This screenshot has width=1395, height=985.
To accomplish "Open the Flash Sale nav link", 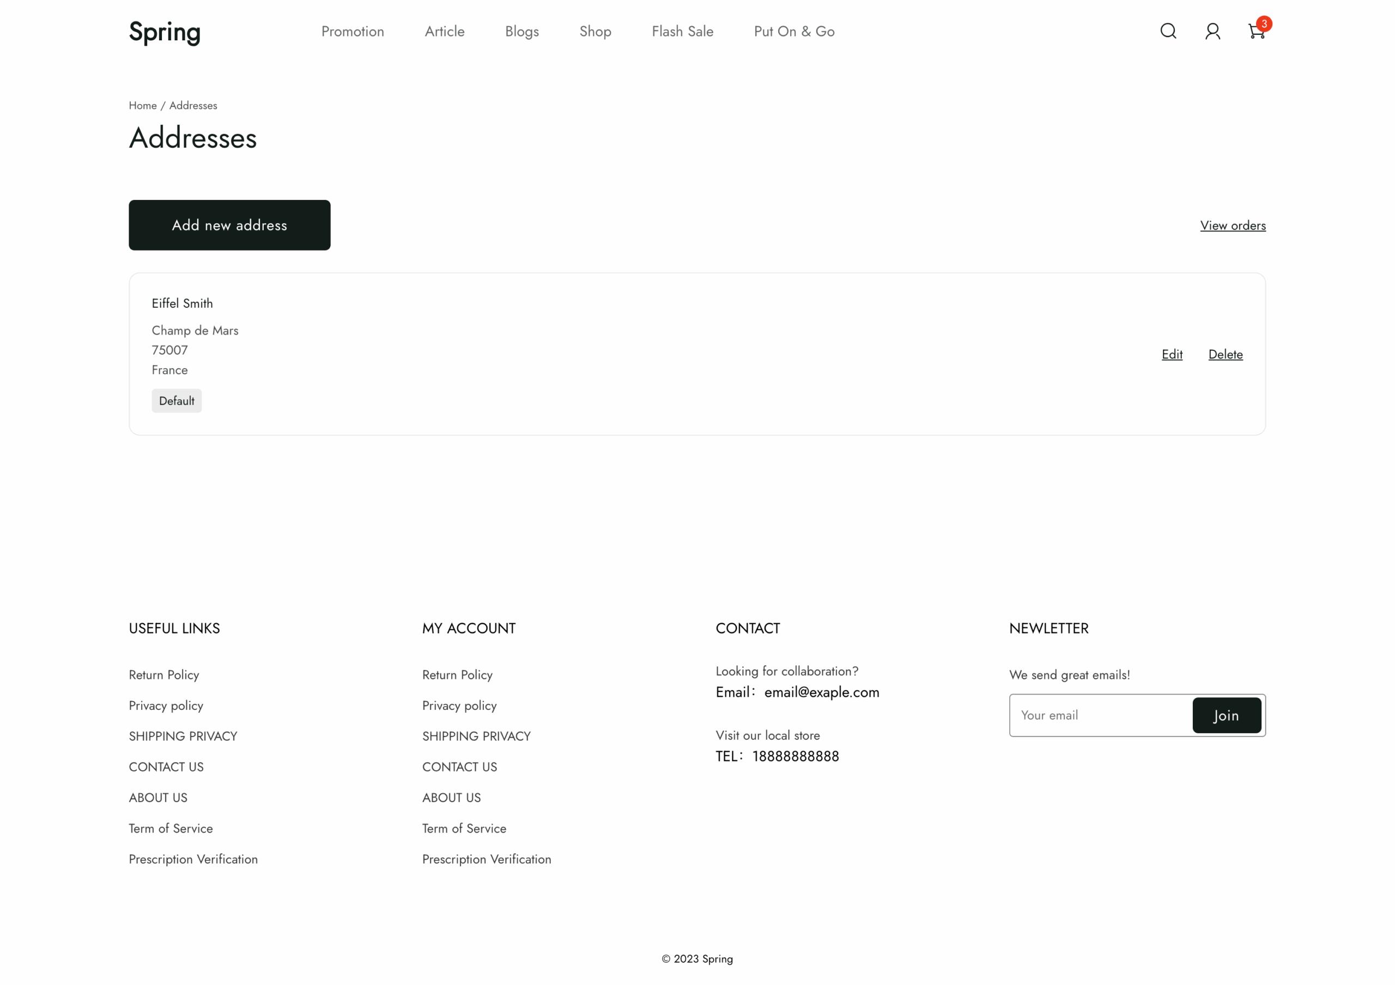I will coord(682,31).
